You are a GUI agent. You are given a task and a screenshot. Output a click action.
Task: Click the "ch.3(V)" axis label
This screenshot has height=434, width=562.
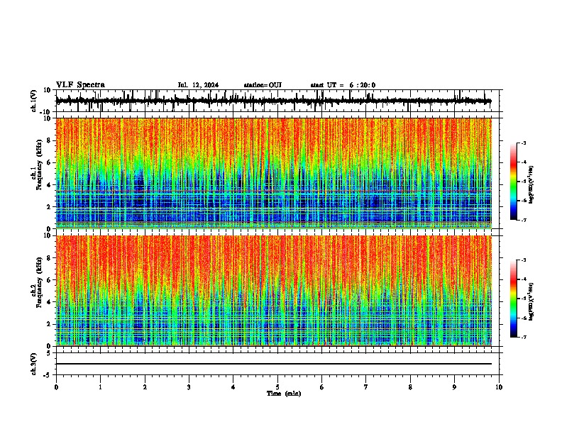(34, 364)
